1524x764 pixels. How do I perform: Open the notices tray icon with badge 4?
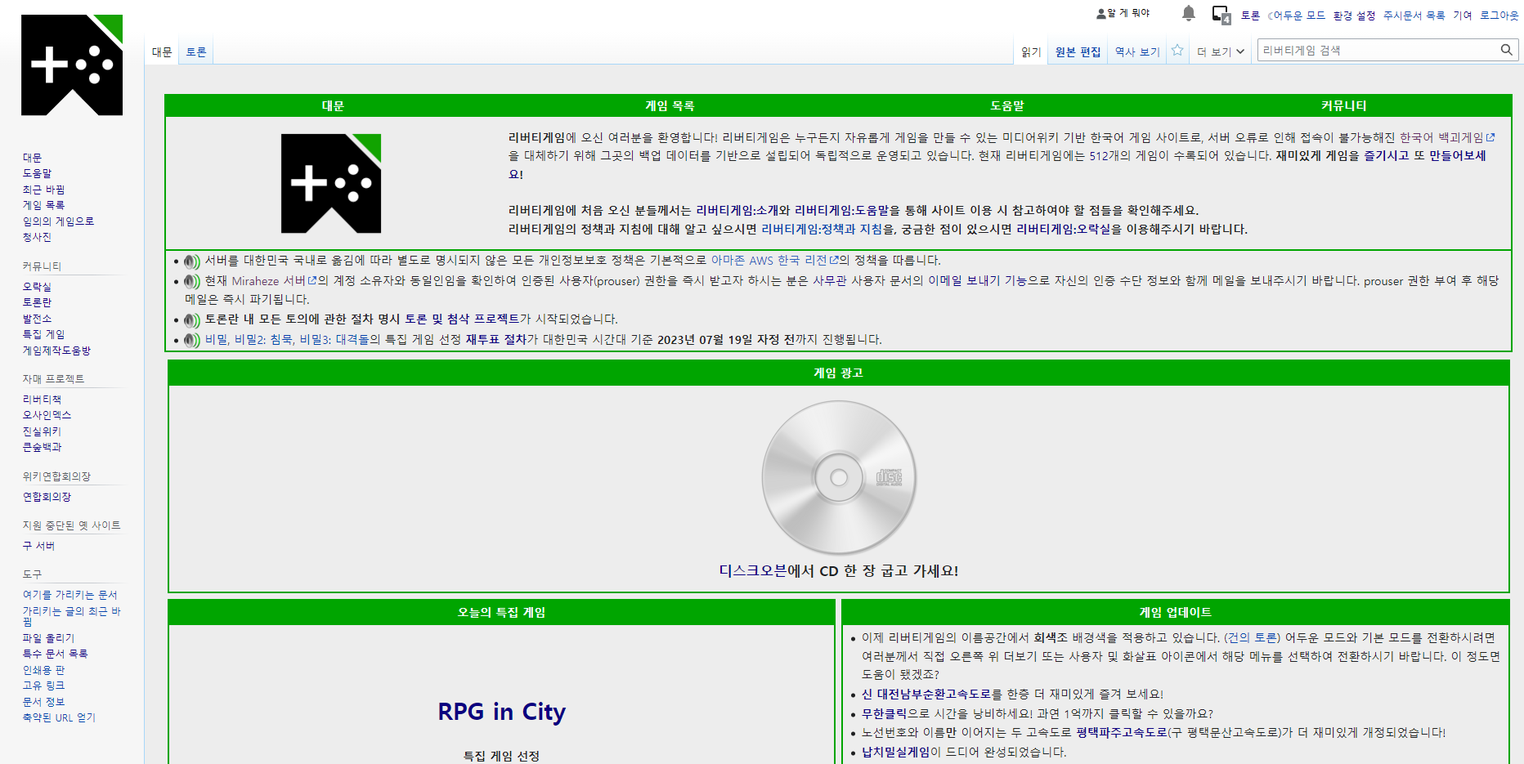(x=1221, y=15)
